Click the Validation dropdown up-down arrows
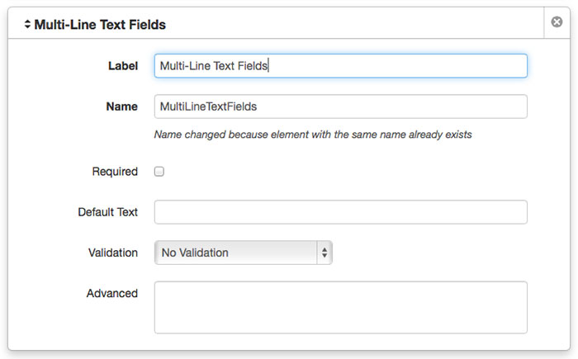Image resolution: width=578 pixels, height=359 pixels. tap(325, 253)
